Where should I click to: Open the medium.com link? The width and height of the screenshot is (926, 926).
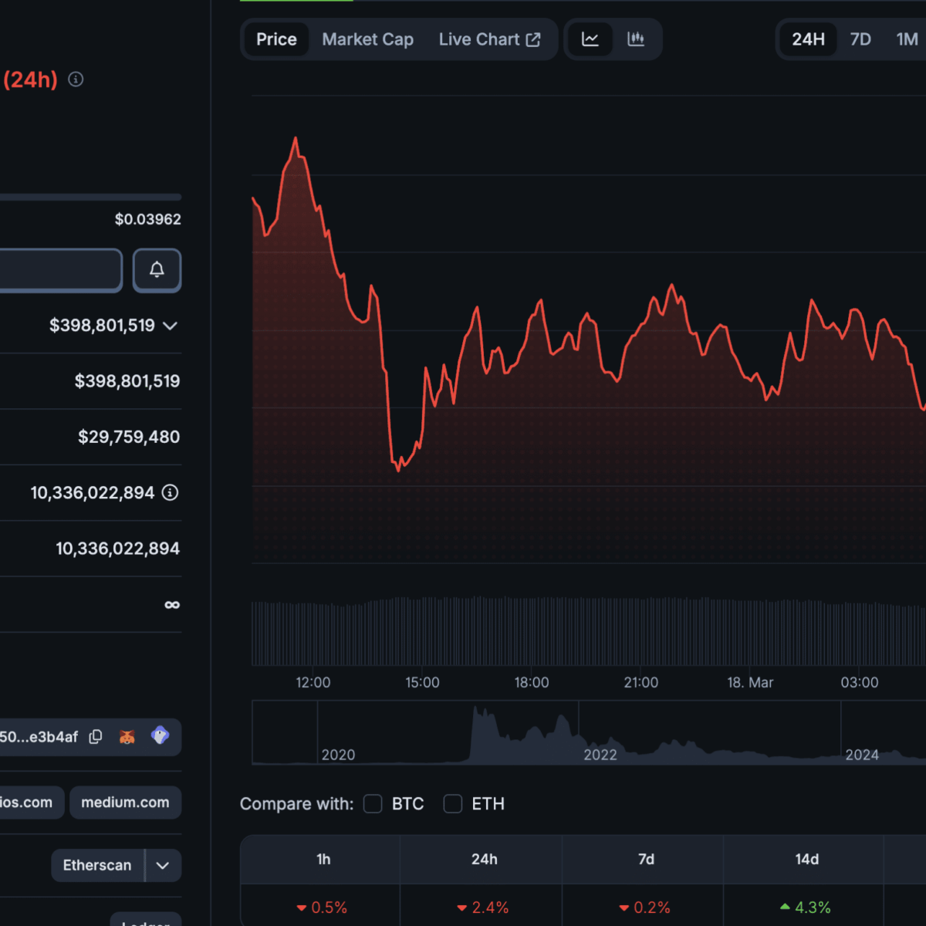125,803
